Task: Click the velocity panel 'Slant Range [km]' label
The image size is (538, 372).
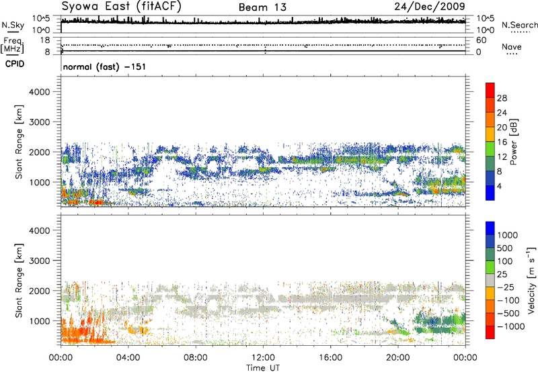Action: (19, 280)
